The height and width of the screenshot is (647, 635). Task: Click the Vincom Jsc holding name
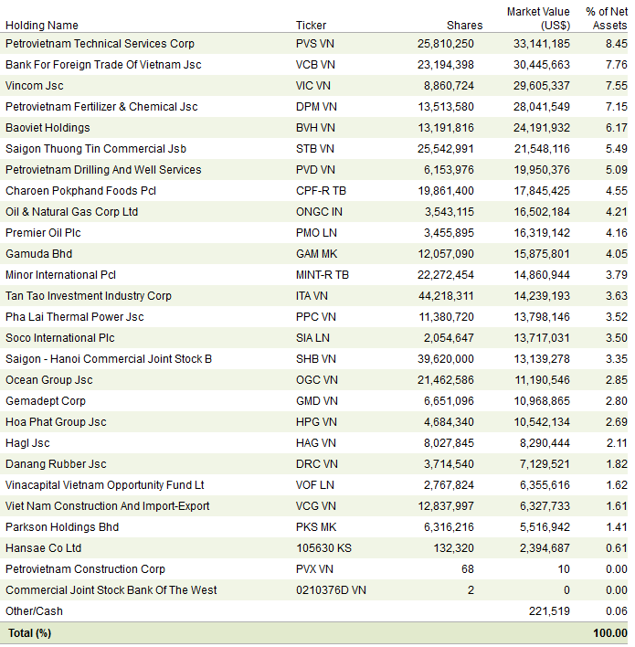pos(34,86)
